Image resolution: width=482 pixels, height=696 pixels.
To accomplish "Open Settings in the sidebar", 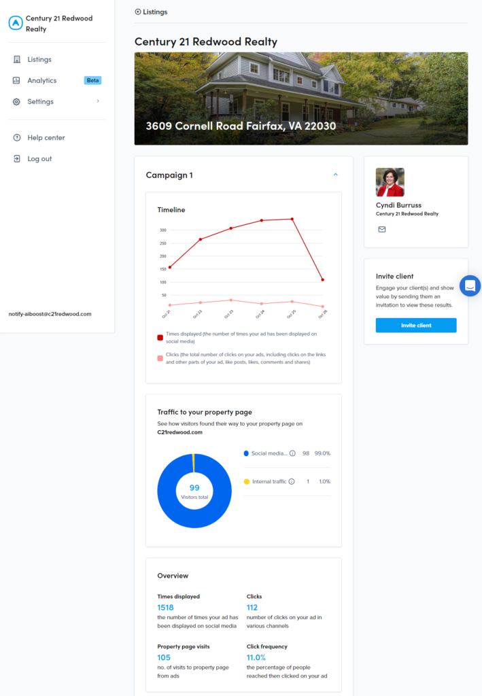I will [40, 102].
